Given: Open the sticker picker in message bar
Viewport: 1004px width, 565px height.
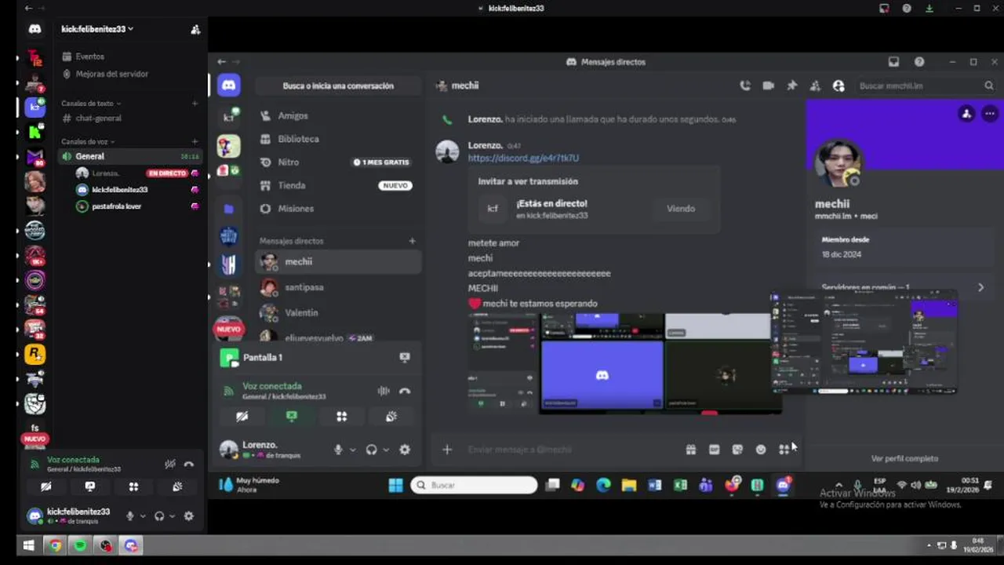Looking at the screenshot, I should coord(737,450).
